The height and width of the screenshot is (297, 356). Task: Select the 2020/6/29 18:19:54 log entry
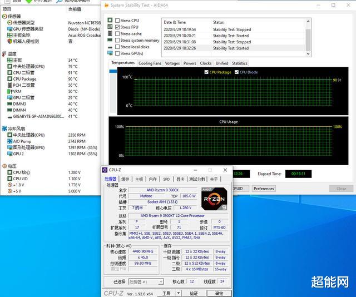234,29
